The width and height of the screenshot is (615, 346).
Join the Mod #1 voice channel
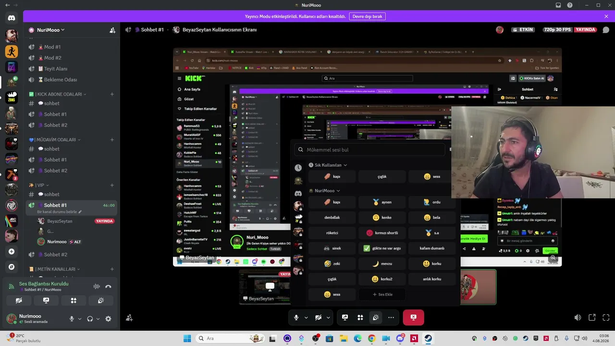click(71, 47)
